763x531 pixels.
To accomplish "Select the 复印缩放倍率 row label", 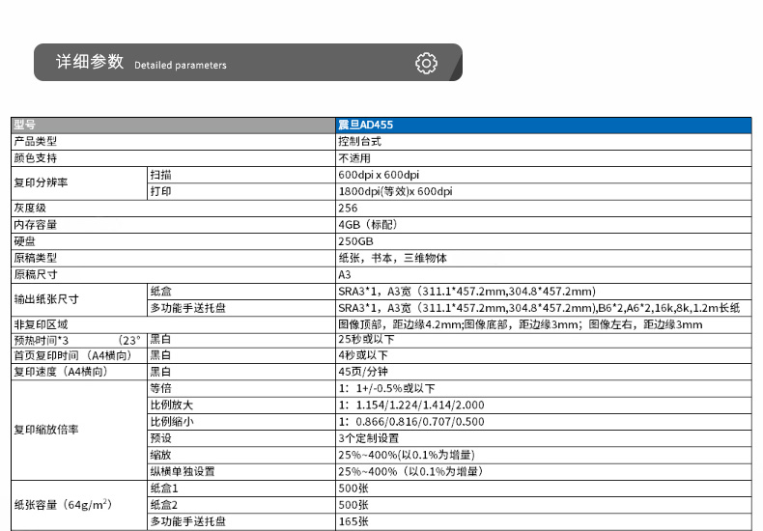I will (46, 430).
